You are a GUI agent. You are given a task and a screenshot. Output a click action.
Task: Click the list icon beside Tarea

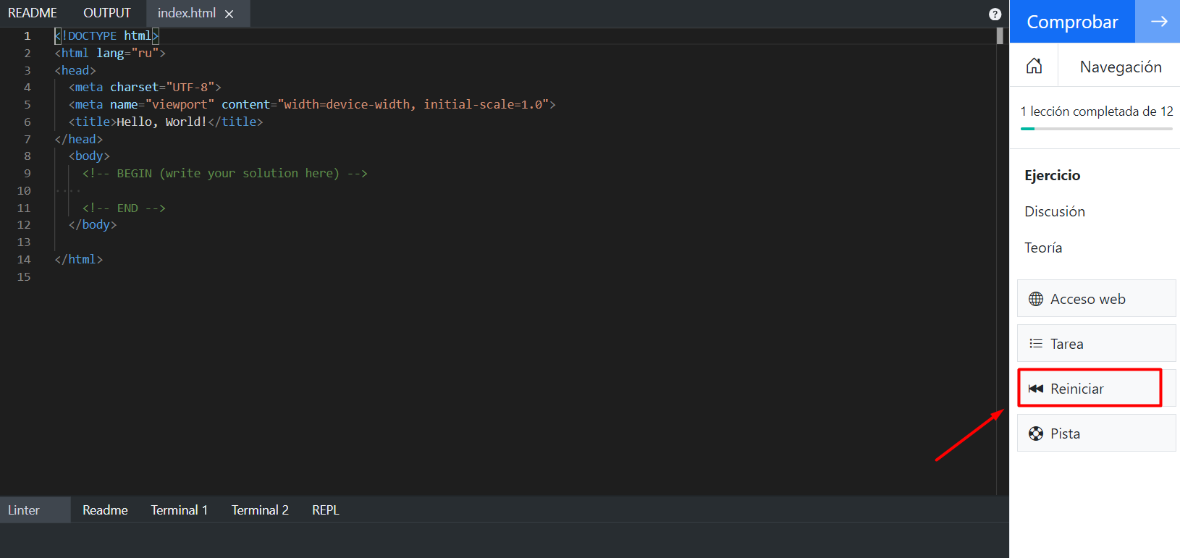[x=1036, y=344]
